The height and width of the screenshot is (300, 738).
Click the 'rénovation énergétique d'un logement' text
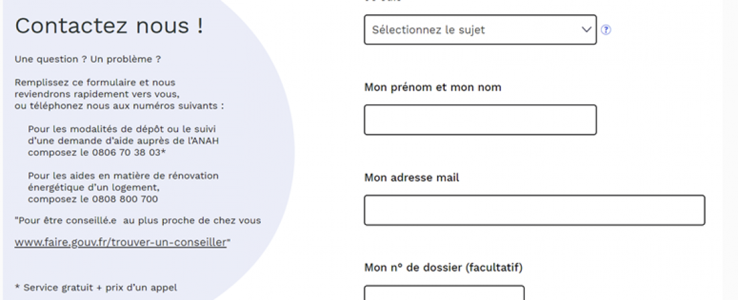click(123, 181)
